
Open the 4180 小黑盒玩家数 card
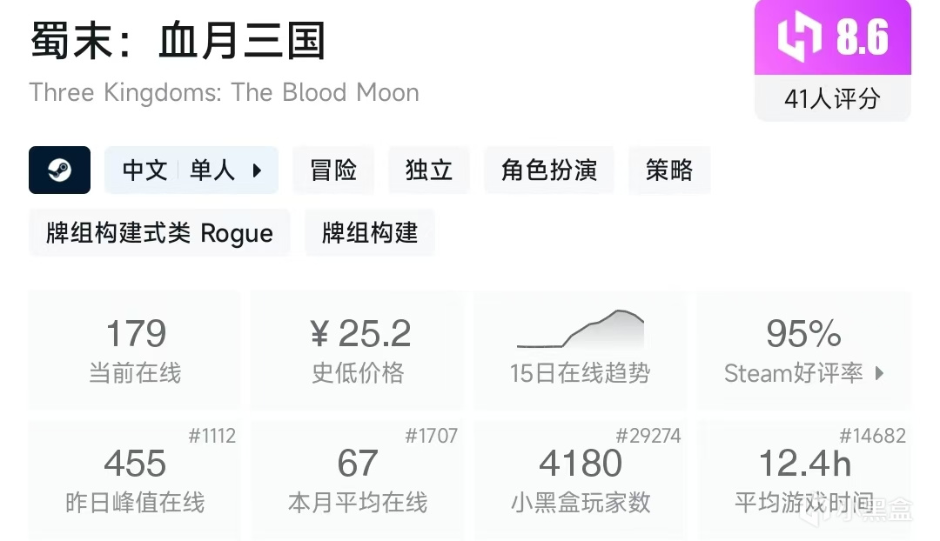580,478
